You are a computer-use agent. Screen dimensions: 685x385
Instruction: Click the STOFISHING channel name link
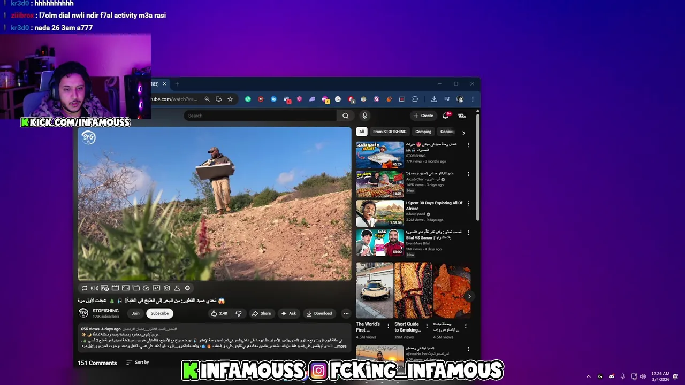pyautogui.click(x=105, y=311)
